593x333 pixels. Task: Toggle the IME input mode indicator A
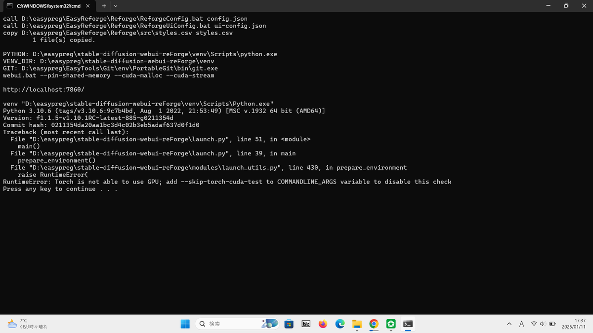pos(521,324)
